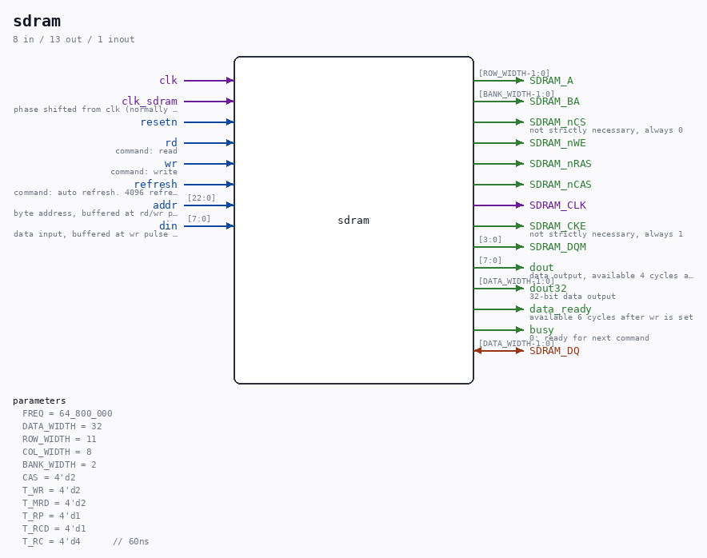Image resolution: width=707 pixels, height=558 pixels.
Task: Click the 'T_RP = 4'd1' parameter line
Action: pyautogui.click(x=51, y=515)
